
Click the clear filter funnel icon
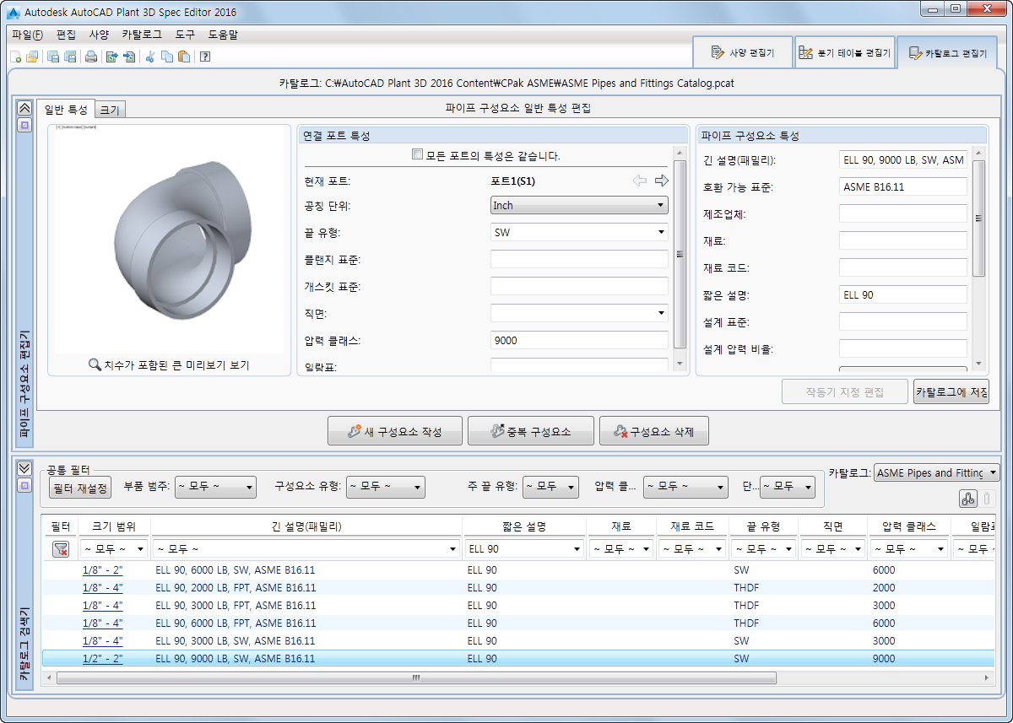click(61, 549)
